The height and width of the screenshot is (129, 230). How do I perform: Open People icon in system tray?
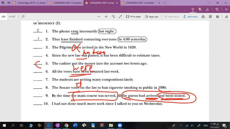click(x=174, y=125)
